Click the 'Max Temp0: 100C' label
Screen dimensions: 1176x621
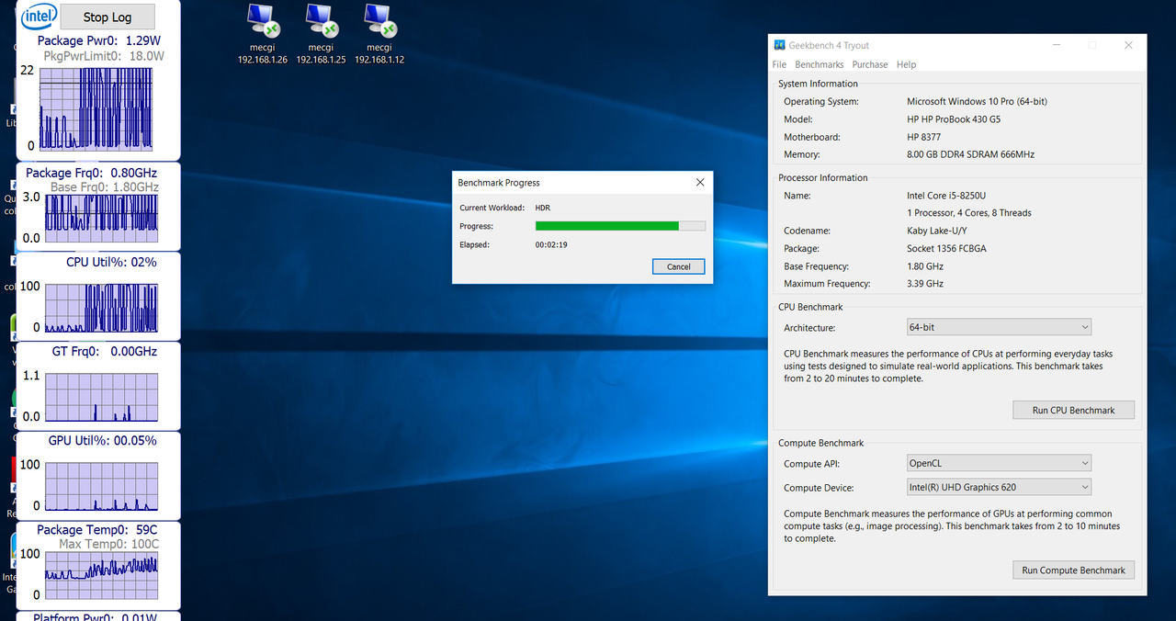(108, 544)
